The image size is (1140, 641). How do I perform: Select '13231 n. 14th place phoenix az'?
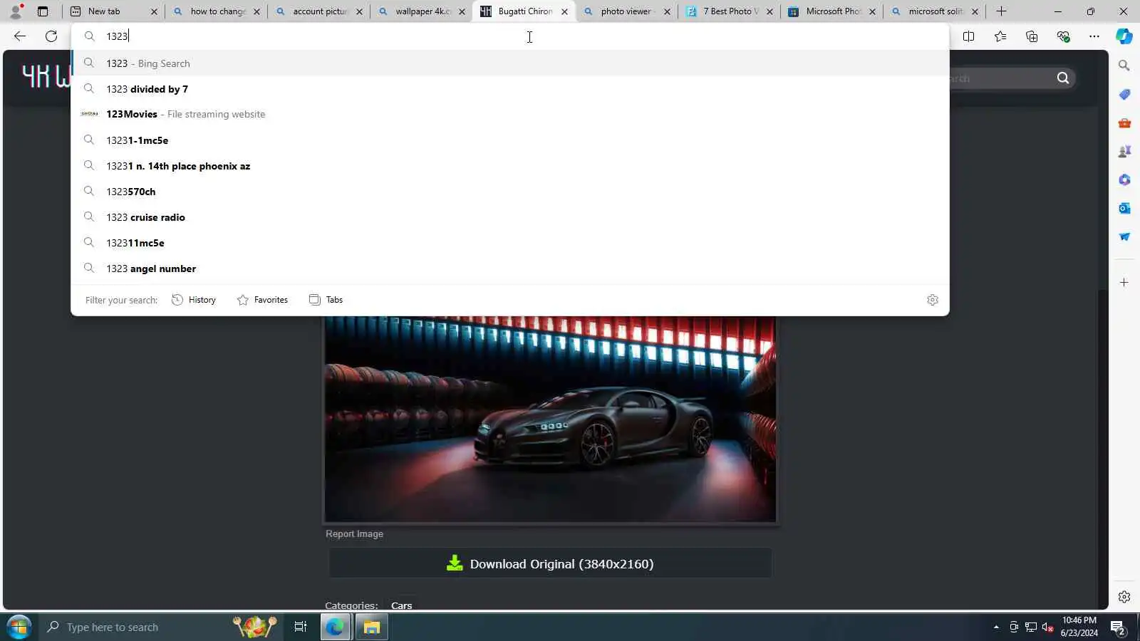point(510,166)
